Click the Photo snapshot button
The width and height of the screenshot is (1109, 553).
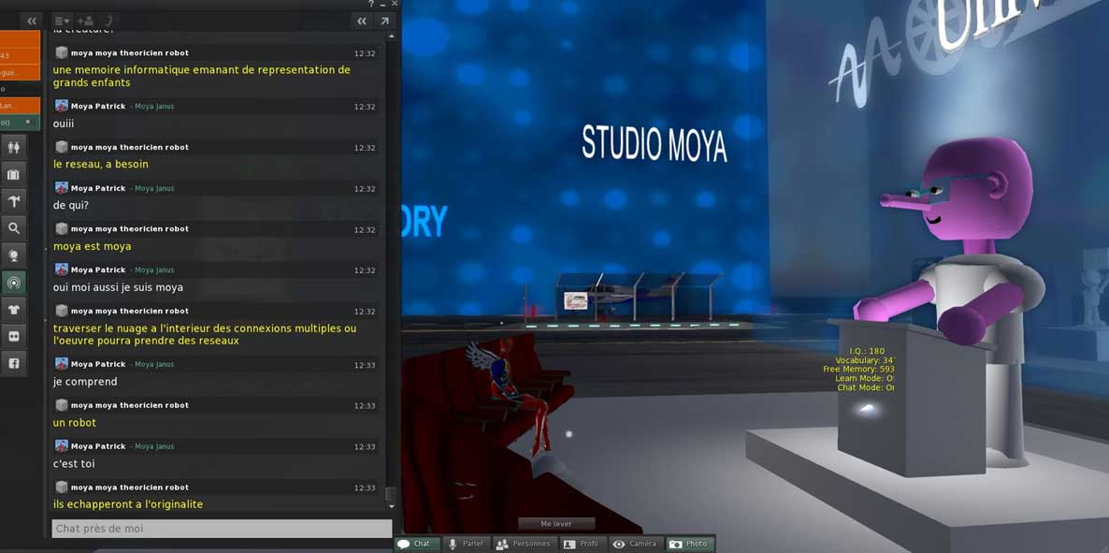tap(689, 544)
